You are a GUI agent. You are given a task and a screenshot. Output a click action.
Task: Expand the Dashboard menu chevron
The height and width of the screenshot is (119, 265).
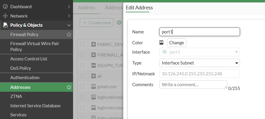69,6
